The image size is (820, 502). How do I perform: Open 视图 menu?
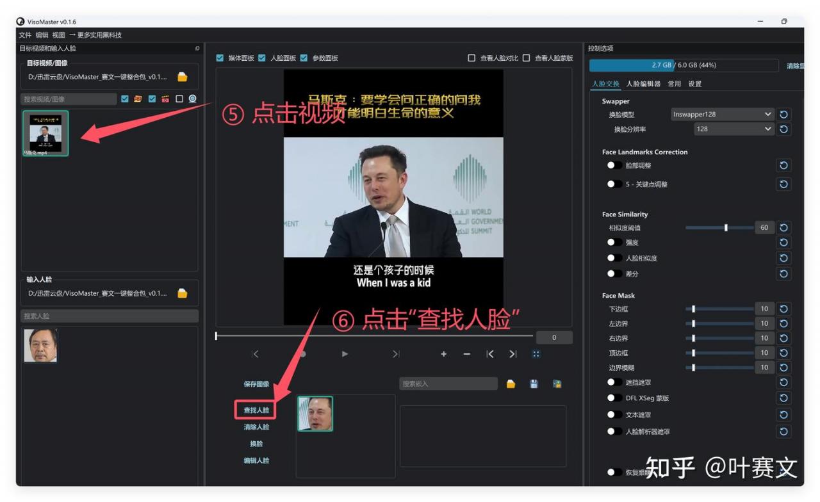click(59, 35)
